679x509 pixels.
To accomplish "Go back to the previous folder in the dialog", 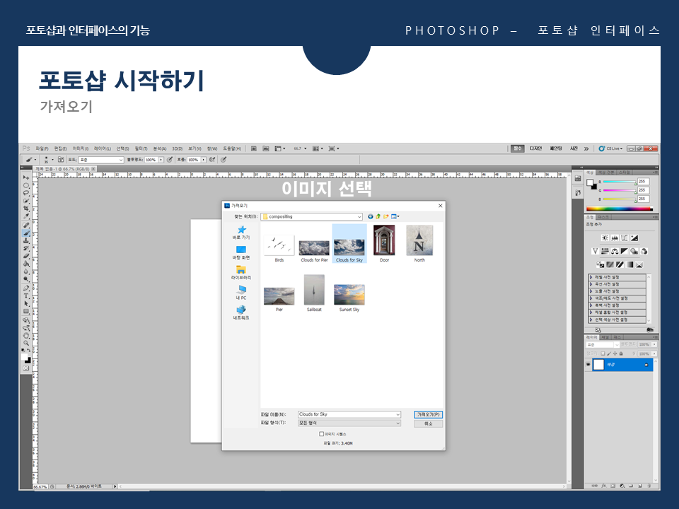I will (370, 216).
